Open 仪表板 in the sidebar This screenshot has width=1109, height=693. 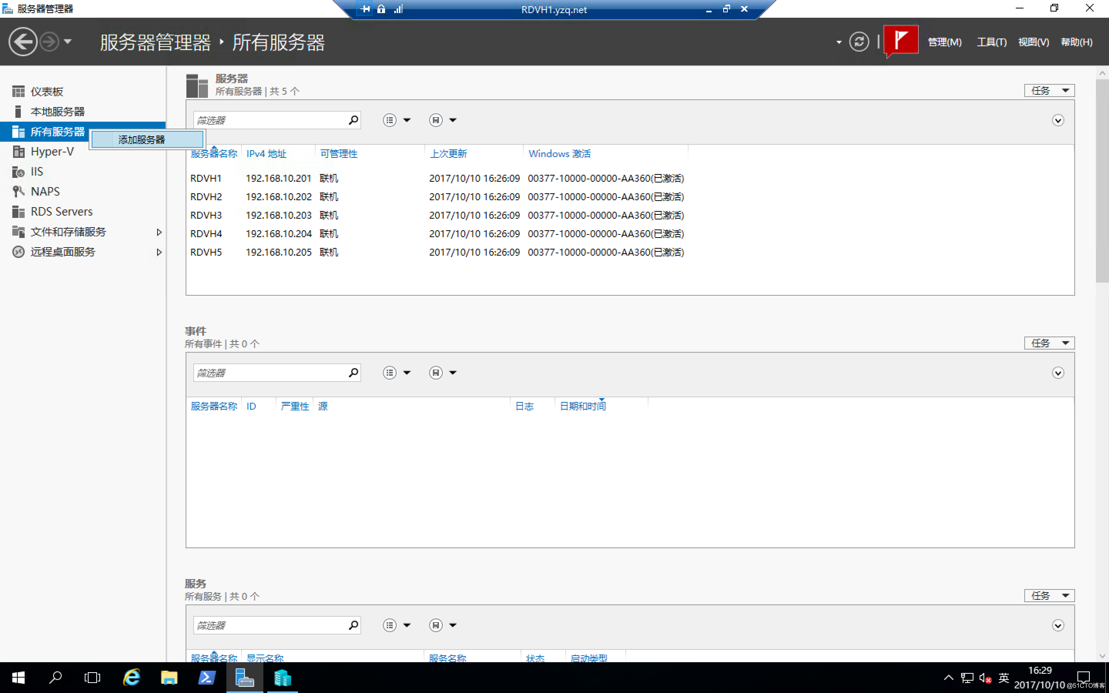point(47,92)
